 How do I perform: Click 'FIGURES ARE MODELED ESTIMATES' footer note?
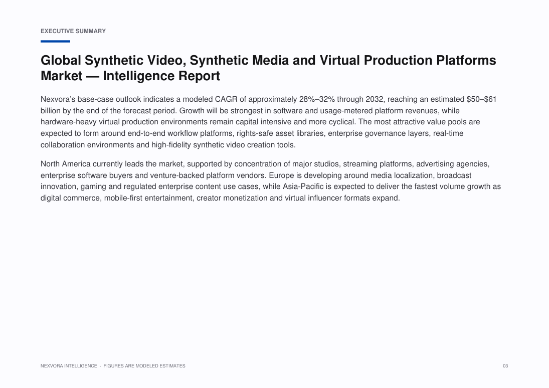[144, 366]
